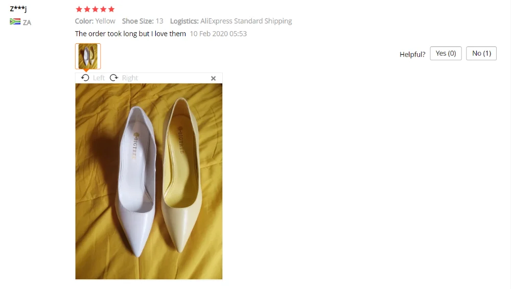The height and width of the screenshot is (289, 511).
Task: Click the "Left" rotate label
Action: 99,78
